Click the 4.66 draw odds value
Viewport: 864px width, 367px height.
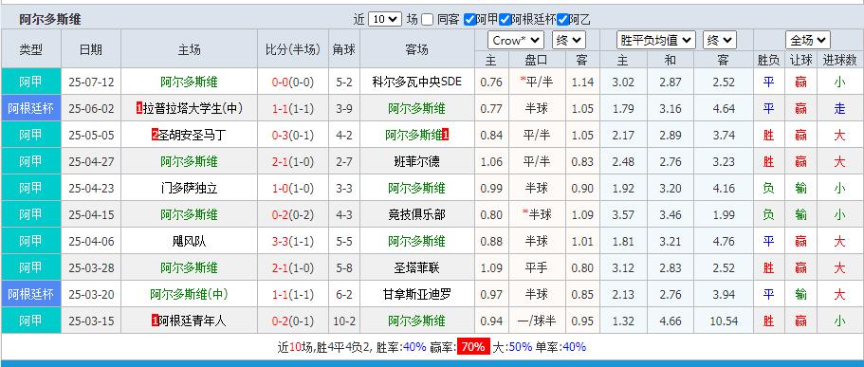(670, 321)
